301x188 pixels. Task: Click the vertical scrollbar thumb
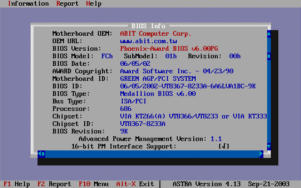pyautogui.click(x=269, y=56)
